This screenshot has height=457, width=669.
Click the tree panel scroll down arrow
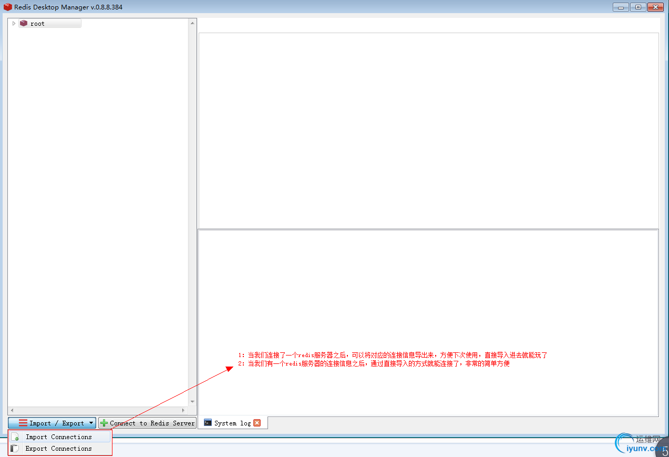pyautogui.click(x=192, y=402)
